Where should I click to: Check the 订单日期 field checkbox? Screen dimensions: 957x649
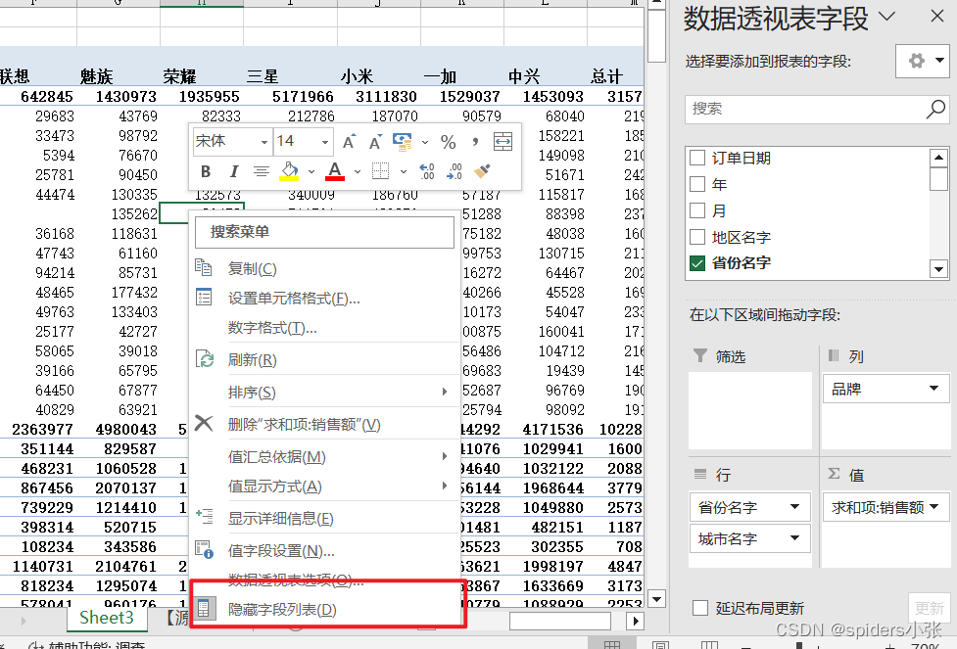pos(697,158)
